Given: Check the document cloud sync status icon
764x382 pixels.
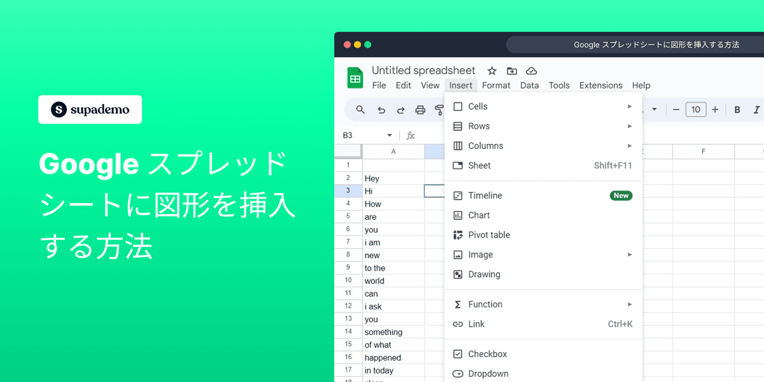Looking at the screenshot, I should (531, 71).
